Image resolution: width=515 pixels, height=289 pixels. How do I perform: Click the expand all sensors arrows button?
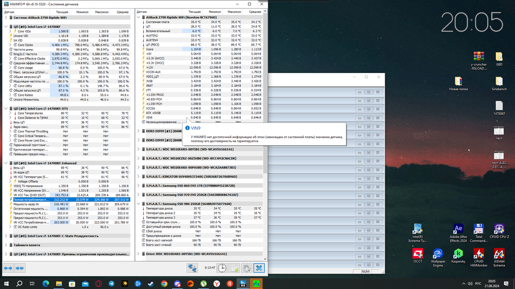tap(8, 268)
